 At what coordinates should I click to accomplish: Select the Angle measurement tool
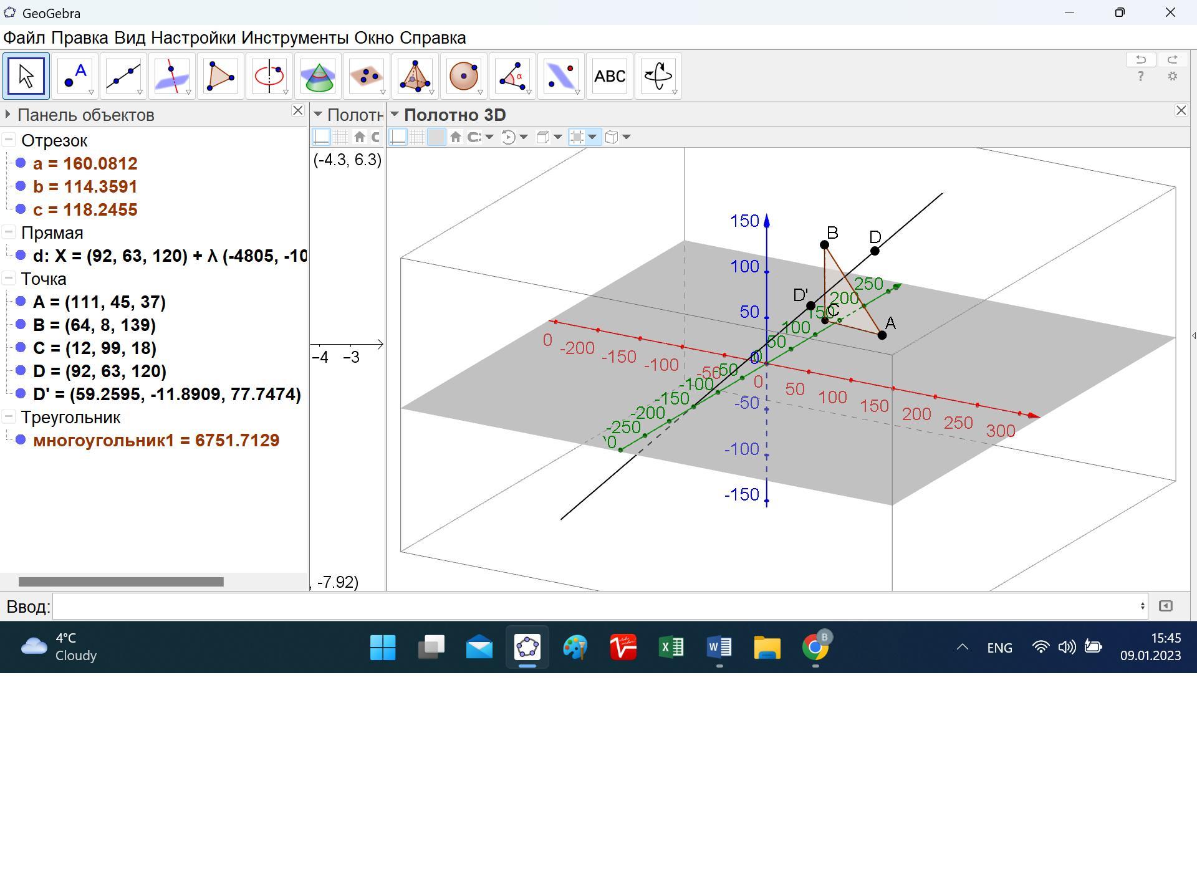512,77
